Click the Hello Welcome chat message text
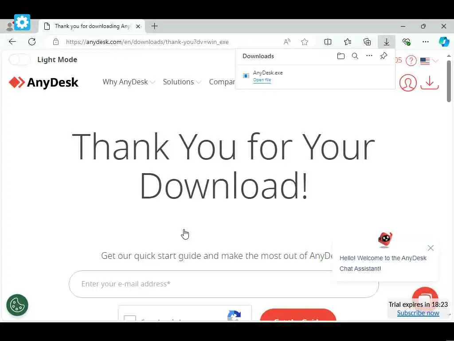This screenshot has width=454, height=341. [383, 263]
